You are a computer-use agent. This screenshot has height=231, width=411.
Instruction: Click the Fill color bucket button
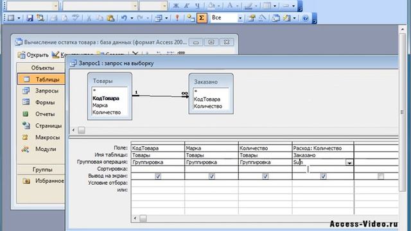[211, 6]
